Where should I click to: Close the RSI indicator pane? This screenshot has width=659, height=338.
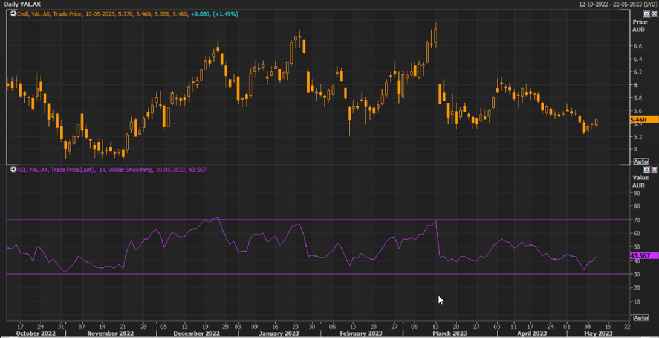[654, 170]
